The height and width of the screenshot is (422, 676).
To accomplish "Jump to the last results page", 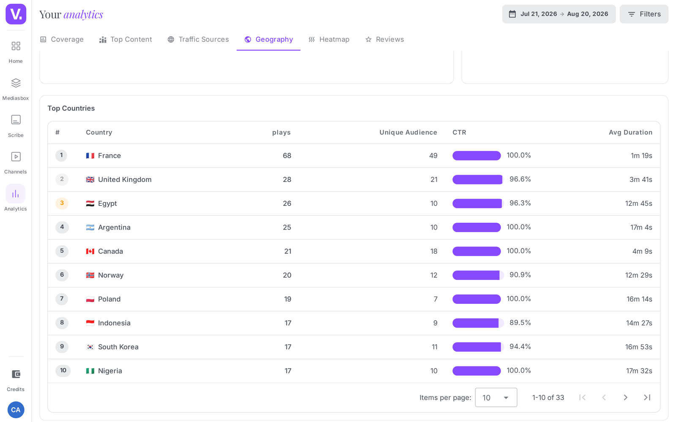I will tap(647, 398).
